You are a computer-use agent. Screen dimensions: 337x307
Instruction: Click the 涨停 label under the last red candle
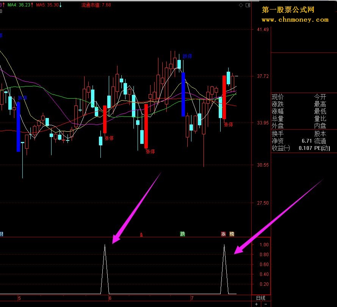228,124
